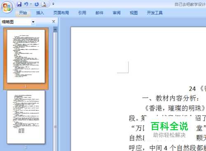The width and height of the screenshot is (206, 151).
Task: Go to the 视图 tab
Action: [133, 13]
